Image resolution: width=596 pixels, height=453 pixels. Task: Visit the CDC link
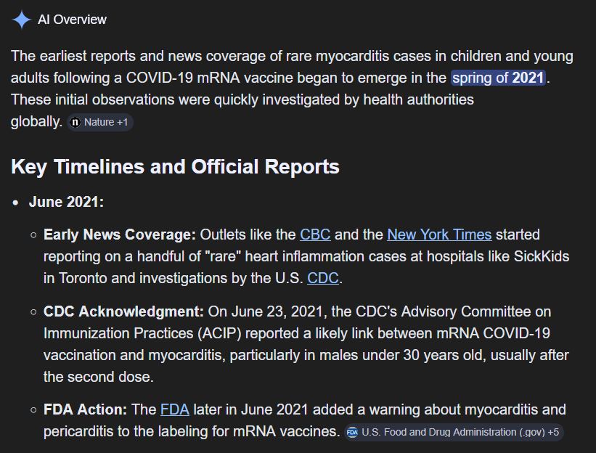pyautogui.click(x=323, y=278)
